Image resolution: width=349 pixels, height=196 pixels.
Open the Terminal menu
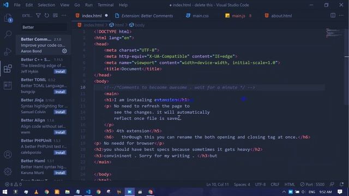point(105,5)
